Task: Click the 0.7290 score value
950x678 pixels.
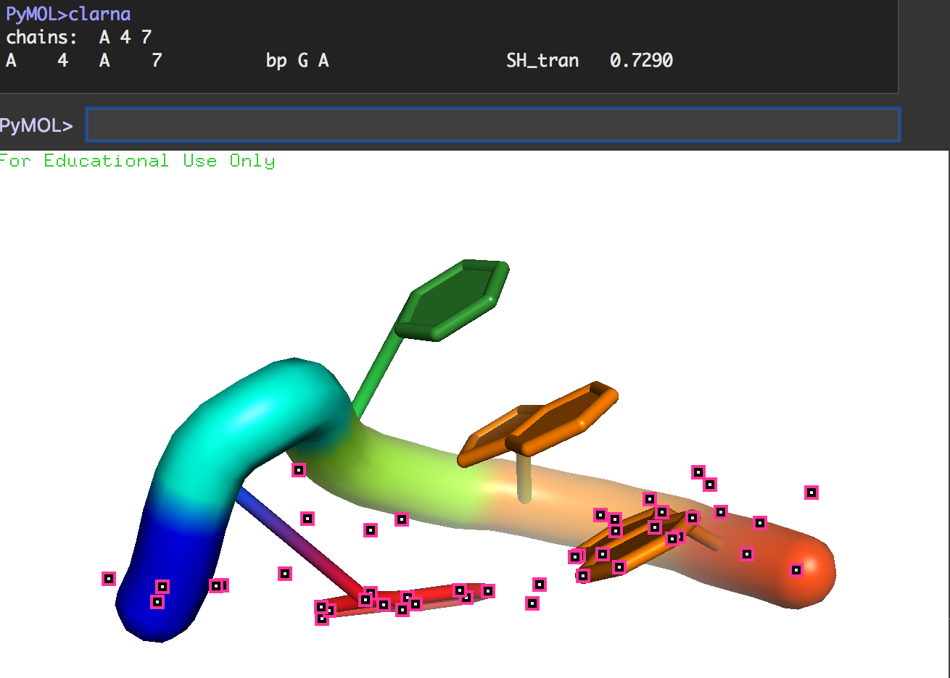Action: (x=641, y=60)
